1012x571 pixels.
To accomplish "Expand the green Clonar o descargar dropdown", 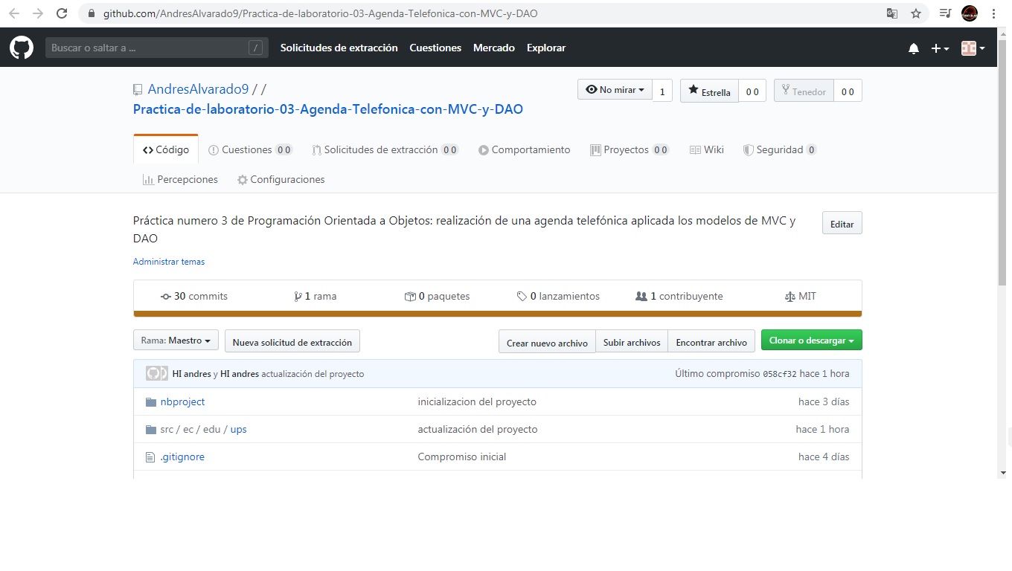I will click(x=811, y=340).
